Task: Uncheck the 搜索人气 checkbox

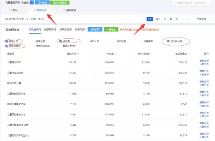Action: pyautogui.click(x=7, y=41)
